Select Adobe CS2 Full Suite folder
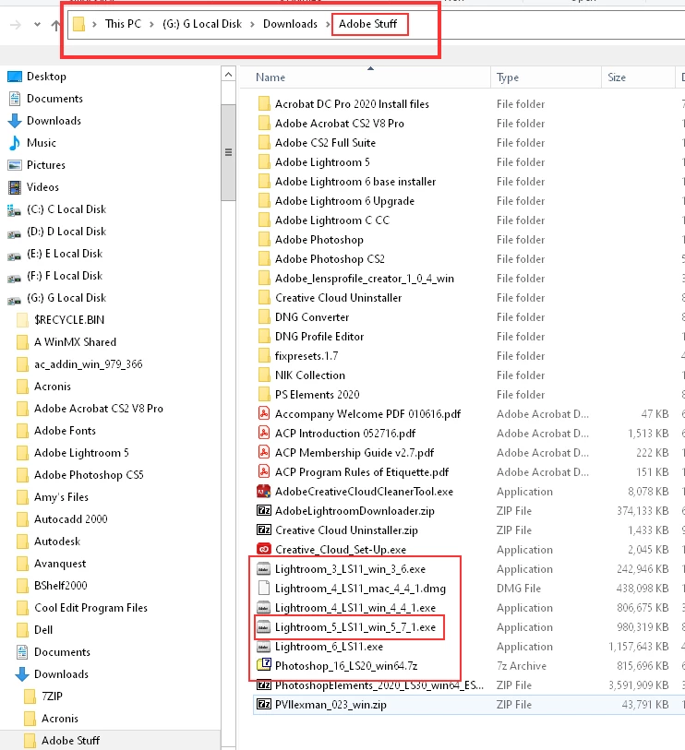 pos(325,143)
